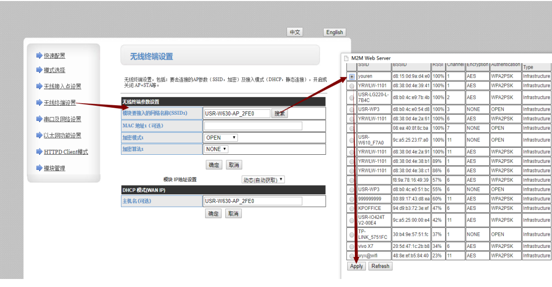Switch language to English
552x287 pixels.
coord(334,32)
